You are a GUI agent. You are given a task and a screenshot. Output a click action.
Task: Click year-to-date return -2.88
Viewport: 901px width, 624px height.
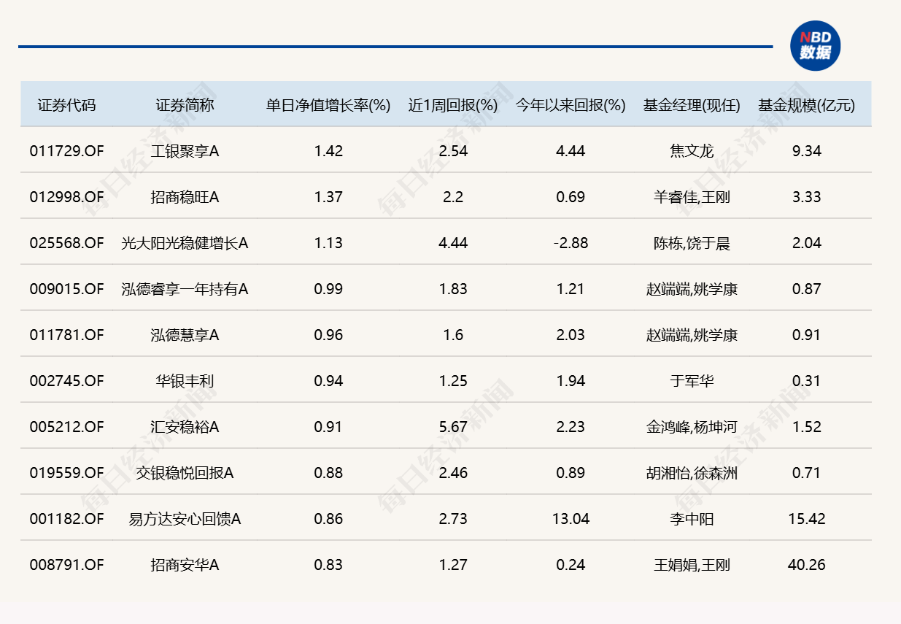click(571, 243)
